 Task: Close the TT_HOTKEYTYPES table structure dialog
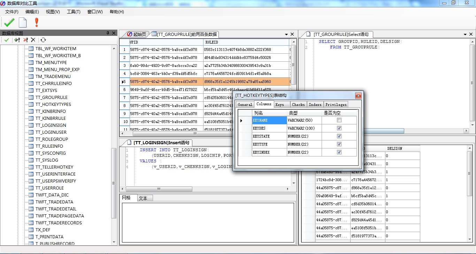coord(358,95)
